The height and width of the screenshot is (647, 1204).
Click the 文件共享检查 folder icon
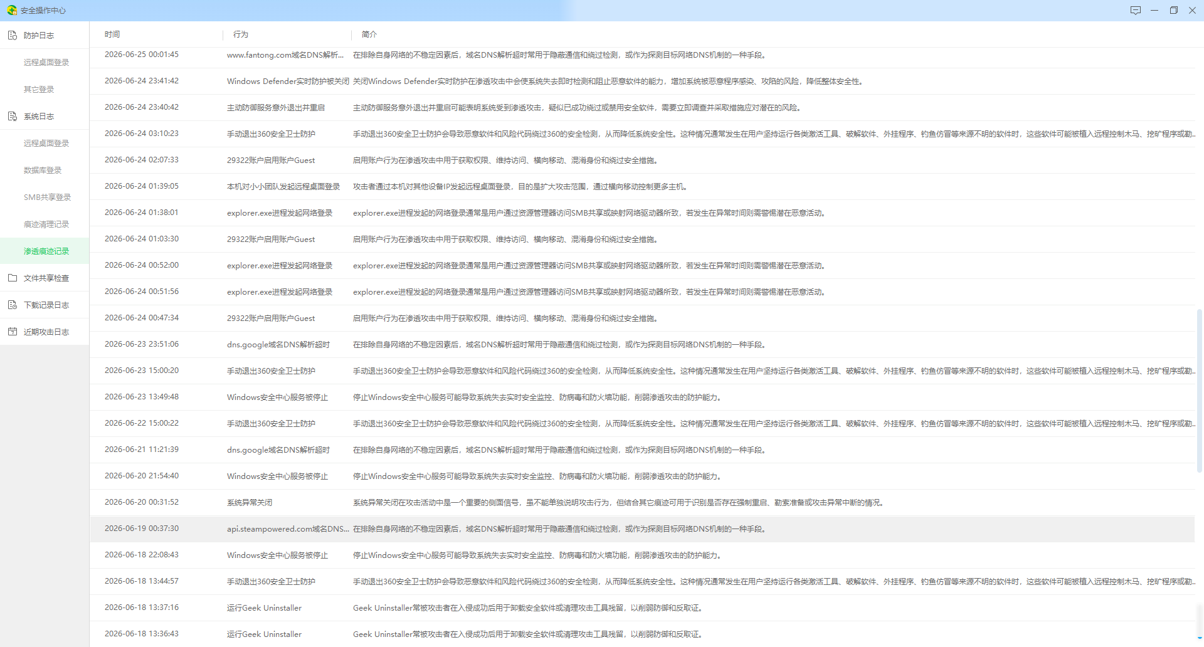tap(13, 278)
